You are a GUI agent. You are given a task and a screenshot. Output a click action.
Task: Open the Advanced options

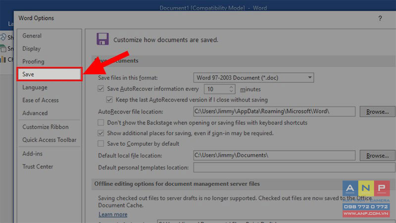point(49,113)
